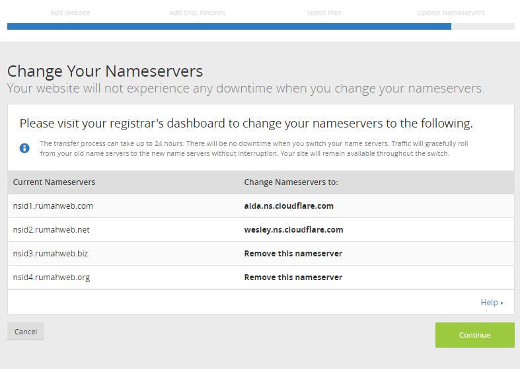Click the Cancel button

tap(26, 332)
